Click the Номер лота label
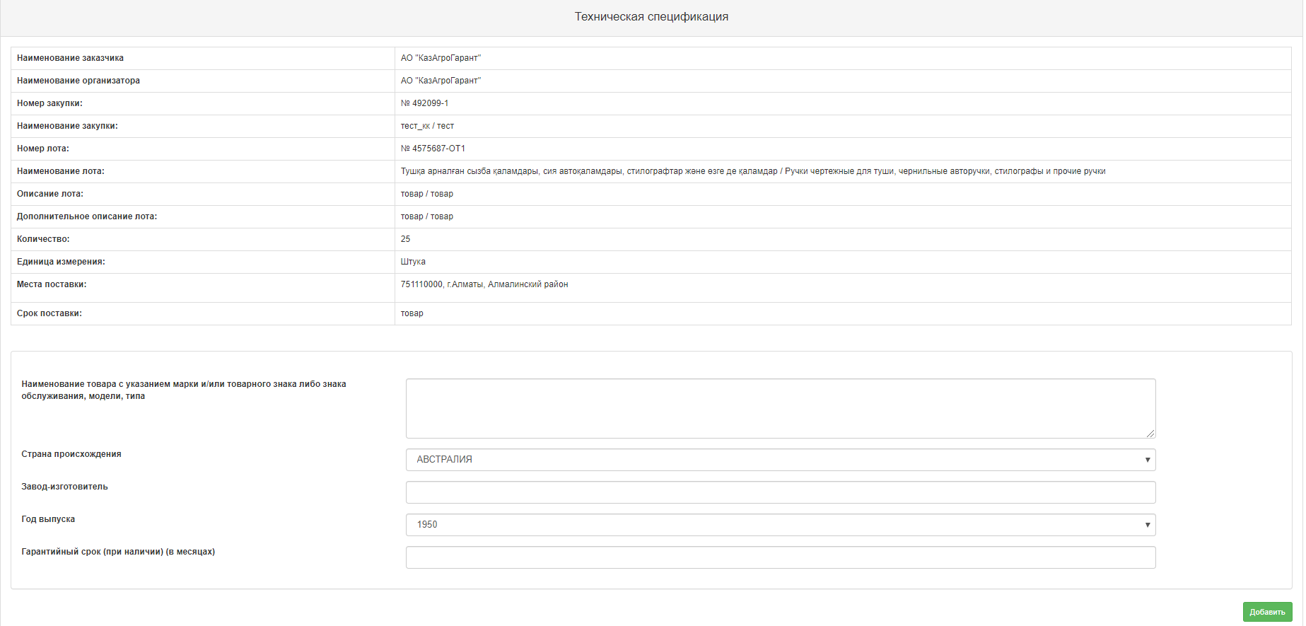Viewport: 1306px width, 626px height. point(43,149)
